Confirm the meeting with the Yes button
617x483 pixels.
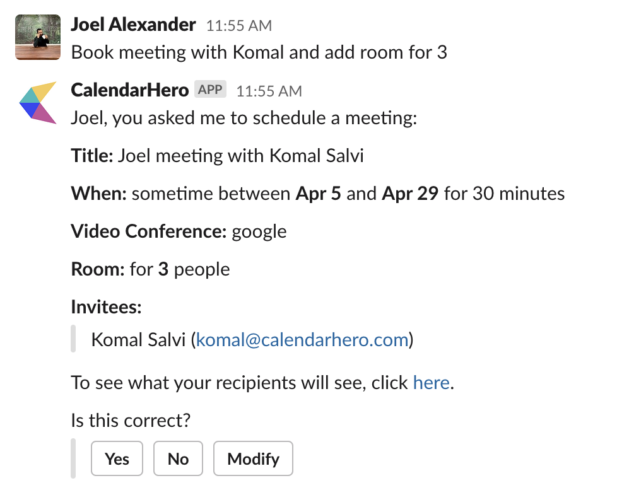pos(117,458)
